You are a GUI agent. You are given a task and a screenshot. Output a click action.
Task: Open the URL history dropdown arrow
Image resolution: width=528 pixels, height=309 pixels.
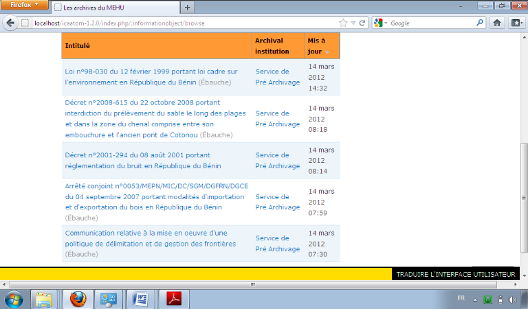pyautogui.click(x=353, y=23)
